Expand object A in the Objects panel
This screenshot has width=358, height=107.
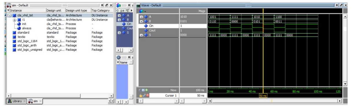pyautogui.click(x=119, y=15)
